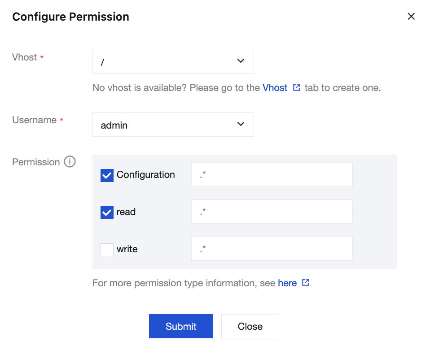Close the dialog with the X icon
This screenshot has height=345, width=430.
tap(411, 17)
